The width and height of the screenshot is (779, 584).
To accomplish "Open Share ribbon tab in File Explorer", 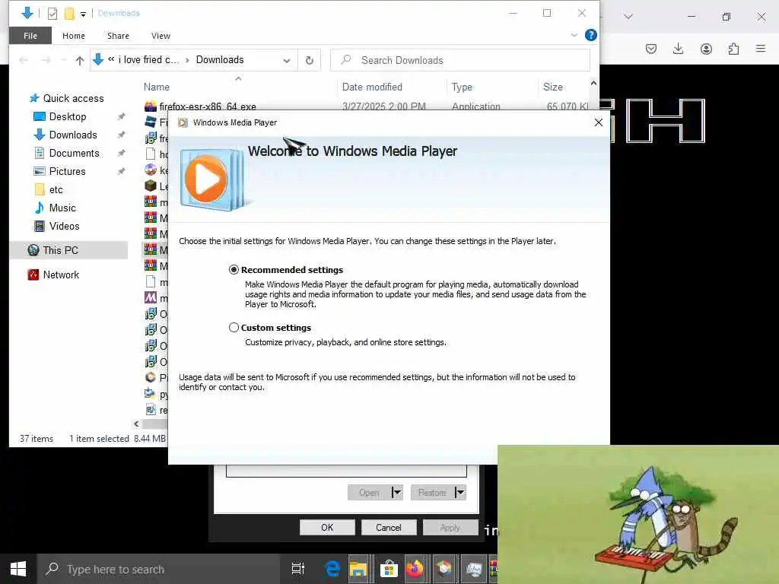I will coord(118,36).
